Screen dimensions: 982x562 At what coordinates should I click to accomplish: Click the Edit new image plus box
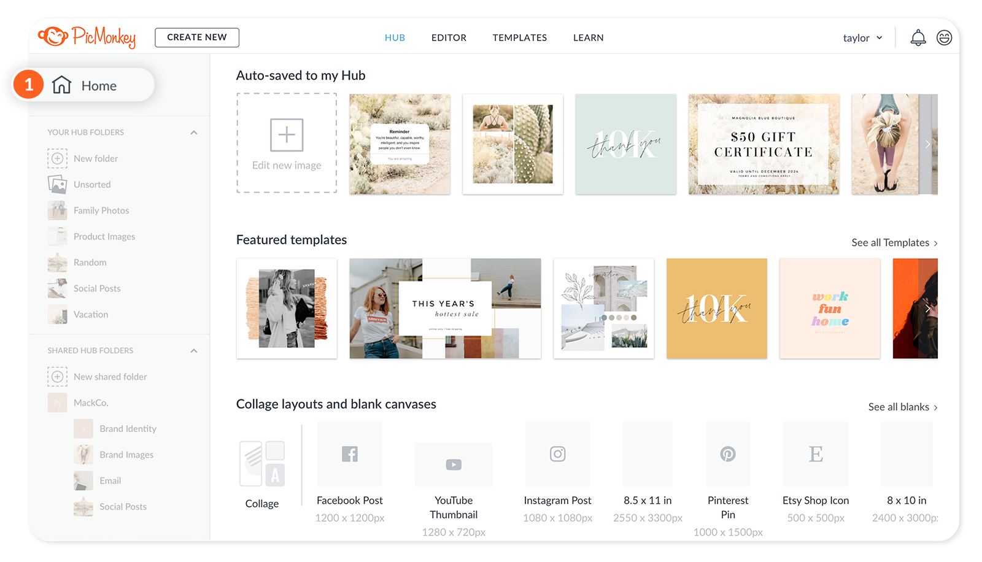(x=287, y=143)
